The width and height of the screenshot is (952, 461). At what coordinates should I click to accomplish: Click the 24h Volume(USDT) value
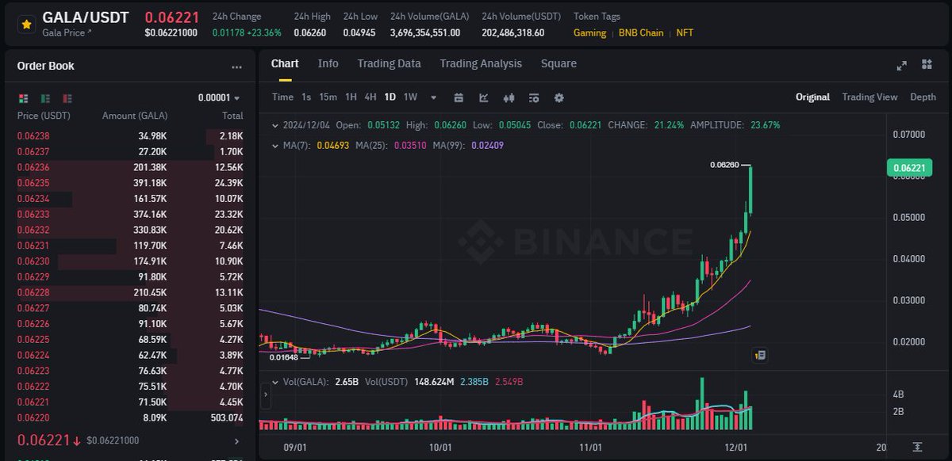click(x=513, y=33)
